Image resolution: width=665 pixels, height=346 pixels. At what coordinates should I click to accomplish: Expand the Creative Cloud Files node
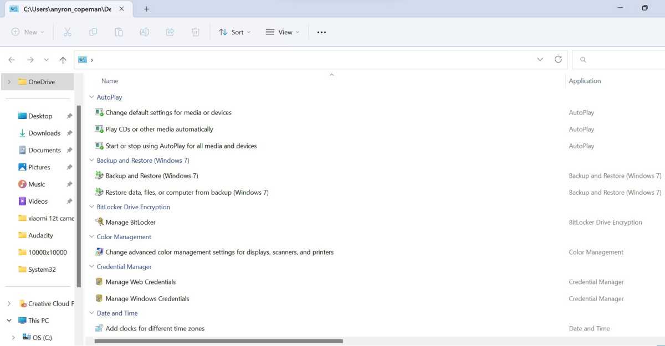(9, 303)
